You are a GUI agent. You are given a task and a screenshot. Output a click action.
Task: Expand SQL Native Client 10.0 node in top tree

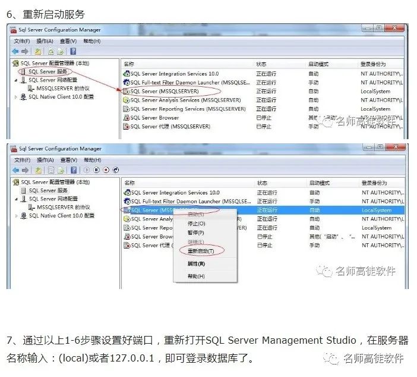[x=16, y=97]
